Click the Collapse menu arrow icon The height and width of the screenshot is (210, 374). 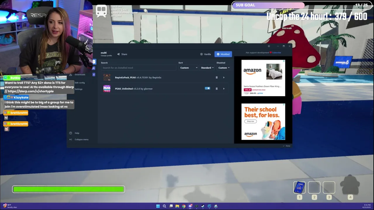click(70, 139)
